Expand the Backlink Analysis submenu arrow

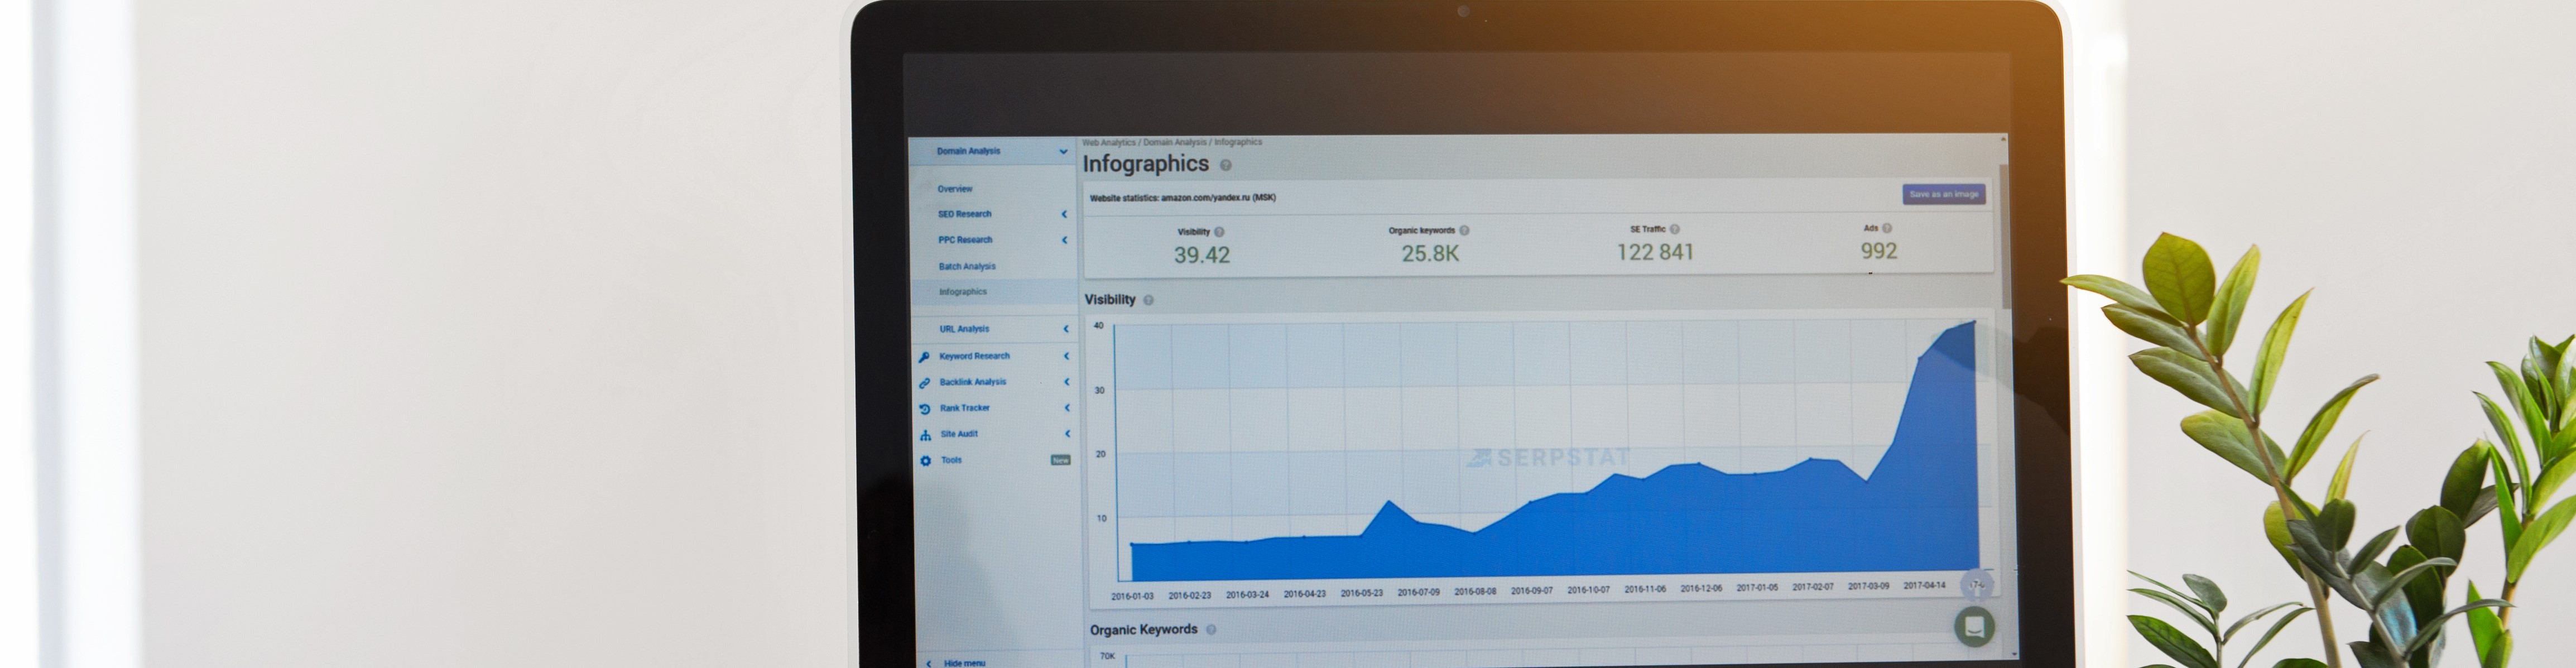(1067, 382)
